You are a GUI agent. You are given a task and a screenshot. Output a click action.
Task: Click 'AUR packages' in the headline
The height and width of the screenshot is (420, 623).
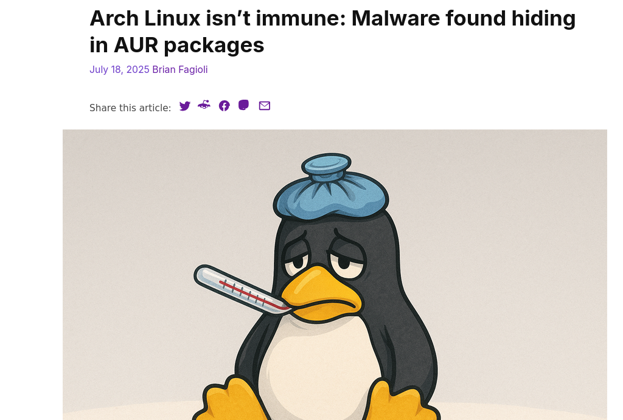click(189, 45)
